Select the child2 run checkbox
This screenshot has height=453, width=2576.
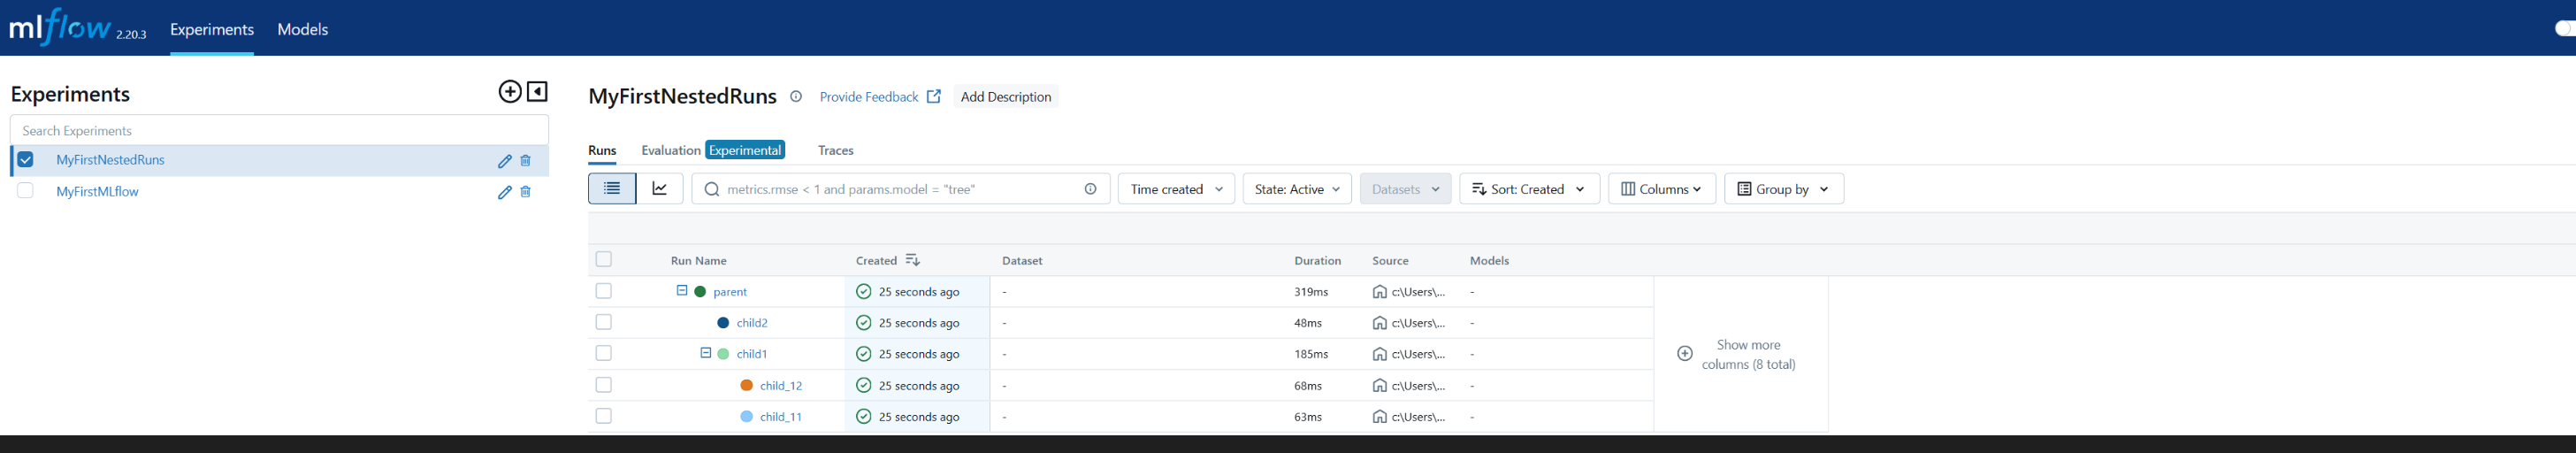pyautogui.click(x=604, y=322)
